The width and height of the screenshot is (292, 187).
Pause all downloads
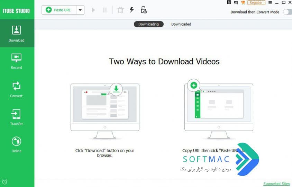pos(105,10)
